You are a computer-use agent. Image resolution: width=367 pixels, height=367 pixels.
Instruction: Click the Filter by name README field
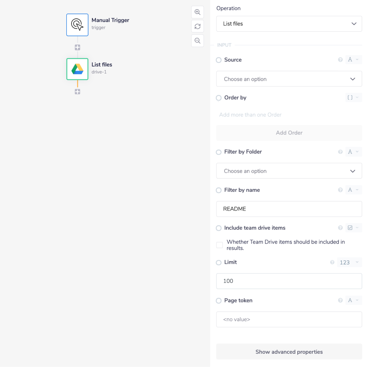[x=289, y=209]
